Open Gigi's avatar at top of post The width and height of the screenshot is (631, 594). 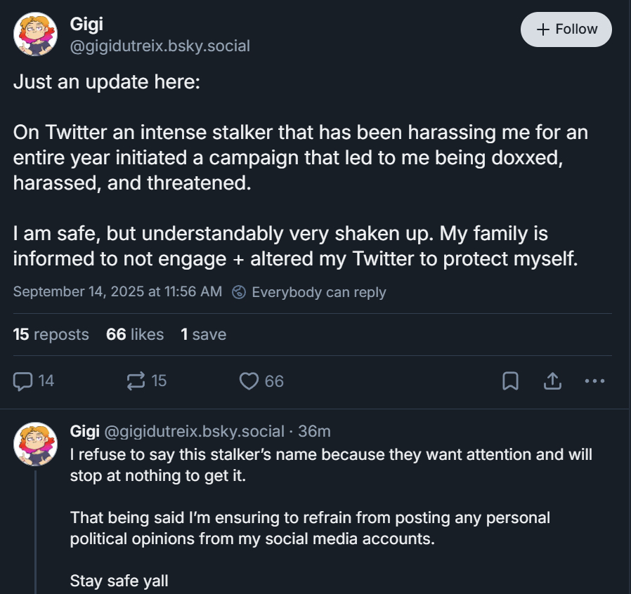(35, 34)
